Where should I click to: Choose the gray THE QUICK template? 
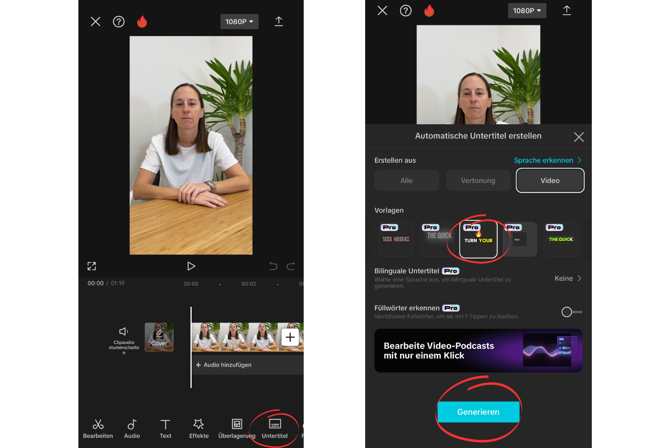point(437,239)
